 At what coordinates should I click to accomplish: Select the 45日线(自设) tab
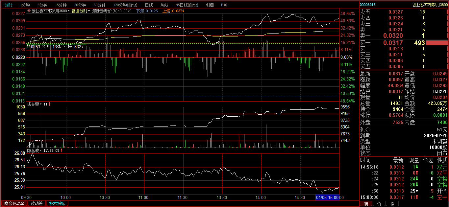pyautogui.click(x=187, y=5)
